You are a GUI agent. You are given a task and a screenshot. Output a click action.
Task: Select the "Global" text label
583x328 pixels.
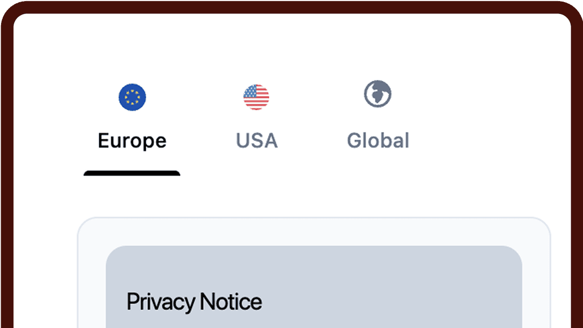(378, 141)
